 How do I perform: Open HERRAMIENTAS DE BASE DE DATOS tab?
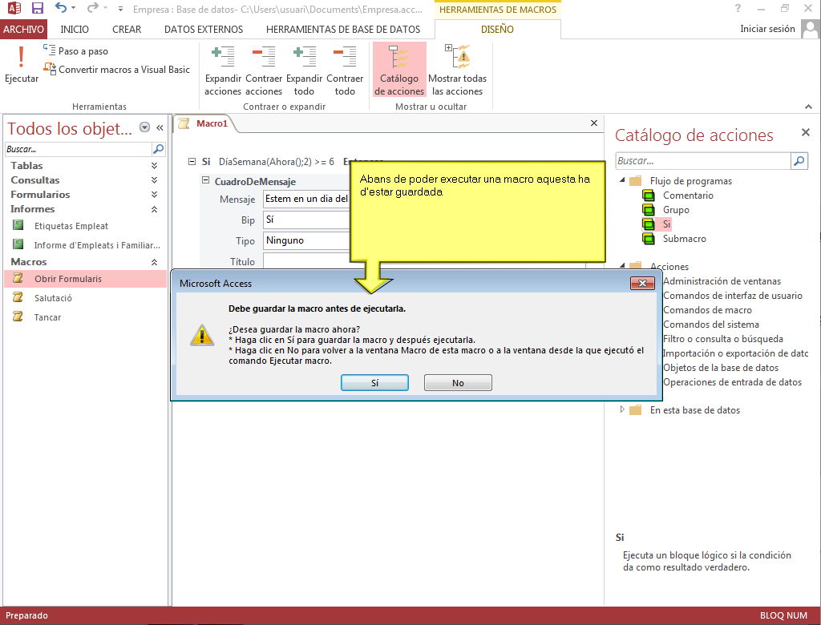coord(343,30)
